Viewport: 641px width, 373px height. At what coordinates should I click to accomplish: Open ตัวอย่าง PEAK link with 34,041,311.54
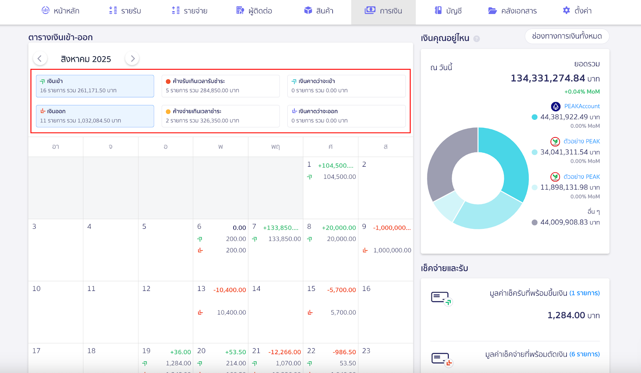point(582,141)
